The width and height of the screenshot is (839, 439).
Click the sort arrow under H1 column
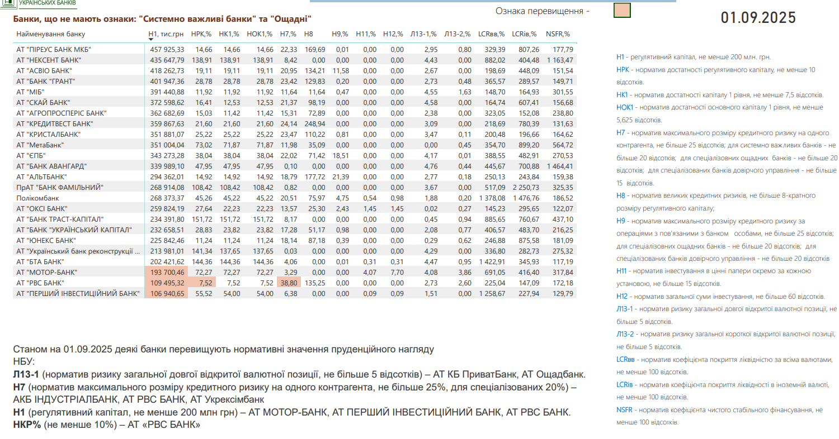click(x=151, y=40)
